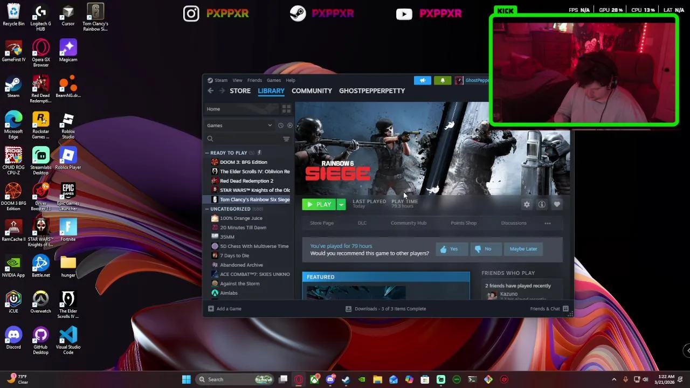Show Rainbow Six Siege game info icon
The height and width of the screenshot is (388, 690).
[542, 204]
